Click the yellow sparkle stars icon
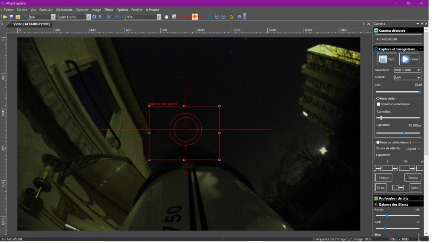The height and width of the screenshot is (243, 434). point(231,17)
